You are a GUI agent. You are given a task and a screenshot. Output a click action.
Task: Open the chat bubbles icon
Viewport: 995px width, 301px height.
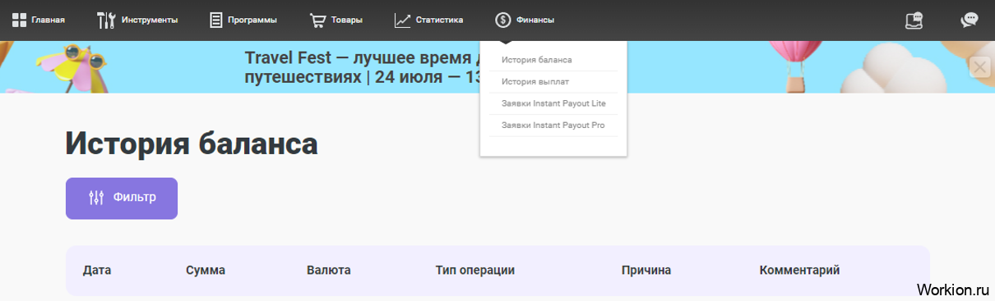click(x=970, y=20)
